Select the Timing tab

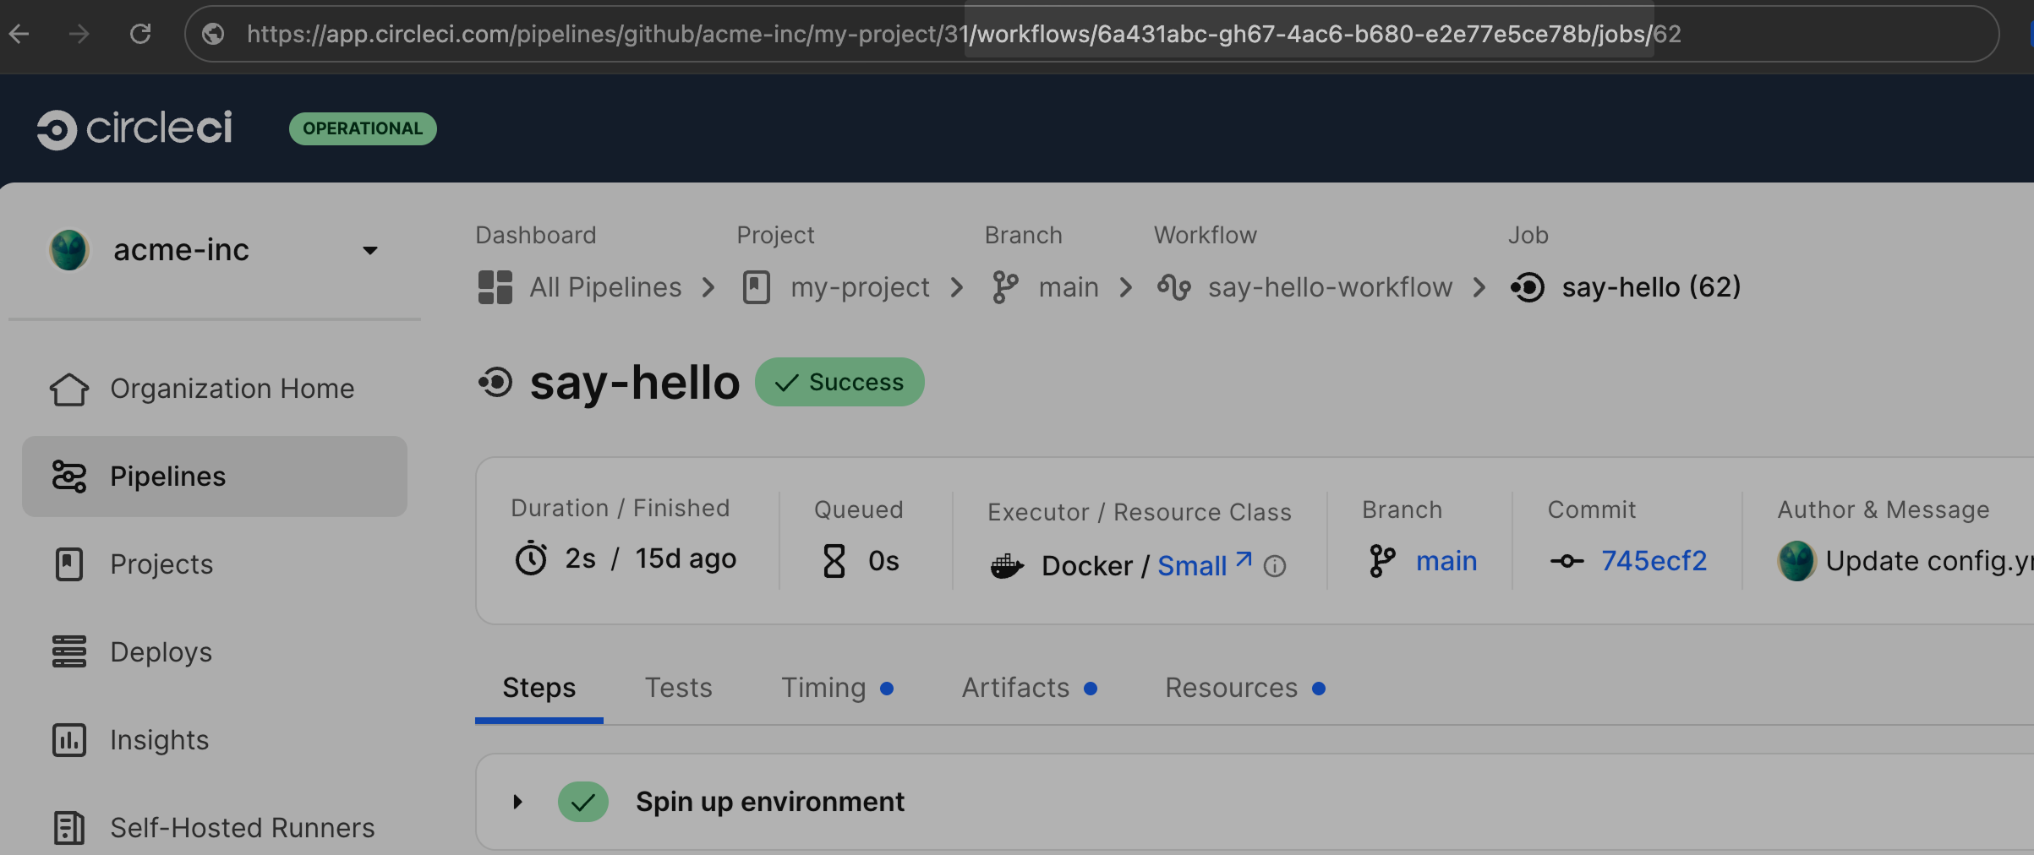point(823,688)
